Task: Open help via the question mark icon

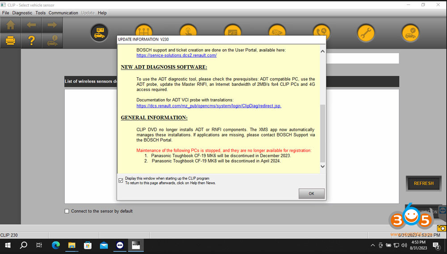Action: coord(31,41)
